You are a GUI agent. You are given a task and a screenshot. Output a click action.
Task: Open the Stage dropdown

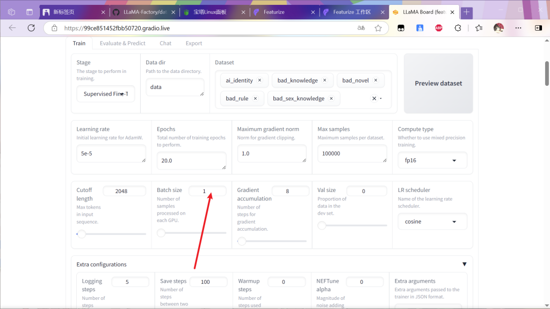(106, 94)
